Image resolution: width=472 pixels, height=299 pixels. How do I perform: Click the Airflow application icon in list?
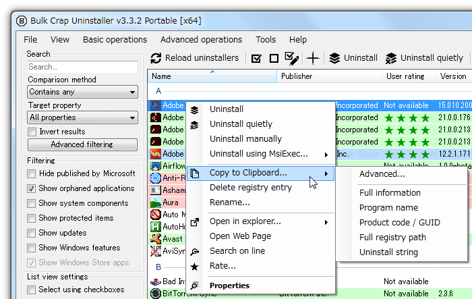click(156, 166)
